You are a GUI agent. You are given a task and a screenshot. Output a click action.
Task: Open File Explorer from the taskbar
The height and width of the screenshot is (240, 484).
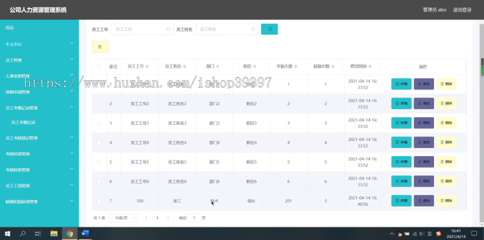(x=54, y=234)
